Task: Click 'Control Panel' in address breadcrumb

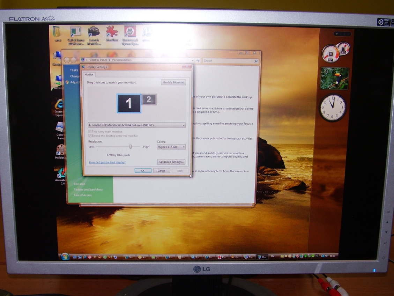Action: click(98, 60)
